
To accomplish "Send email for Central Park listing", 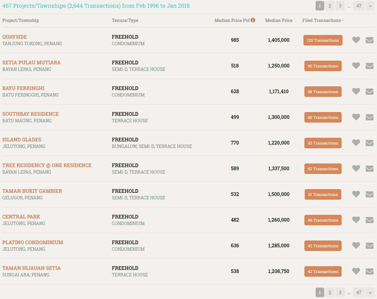I will [x=369, y=220].
